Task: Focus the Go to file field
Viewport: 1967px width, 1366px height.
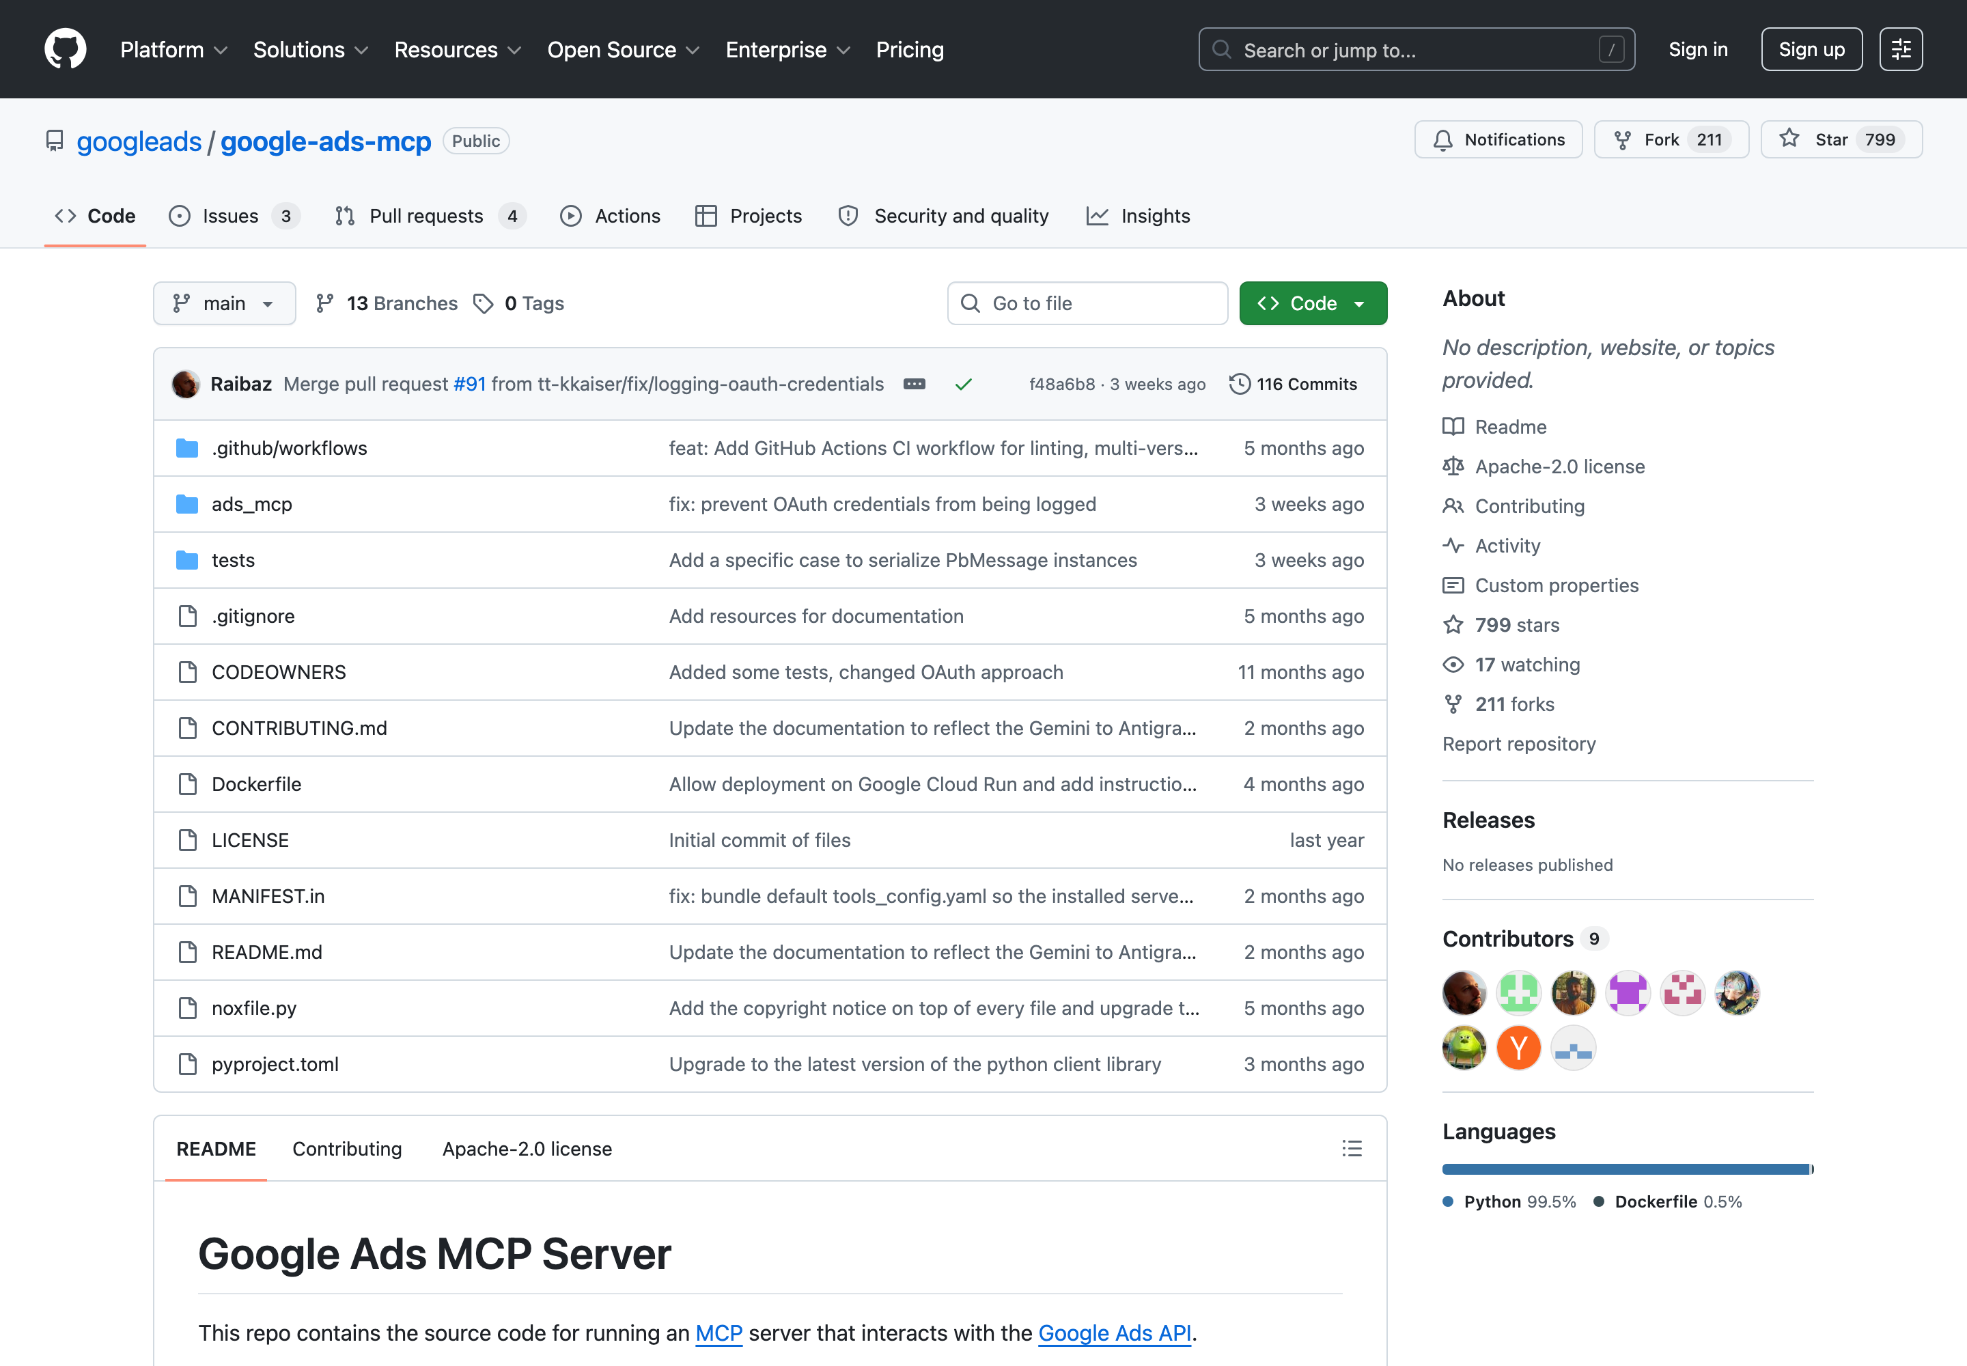Action: pos(1087,304)
